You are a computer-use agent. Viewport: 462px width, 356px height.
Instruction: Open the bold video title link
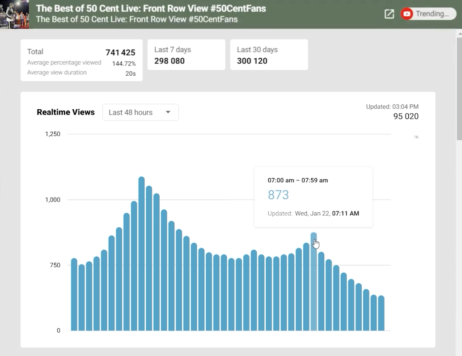pos(151,9)
